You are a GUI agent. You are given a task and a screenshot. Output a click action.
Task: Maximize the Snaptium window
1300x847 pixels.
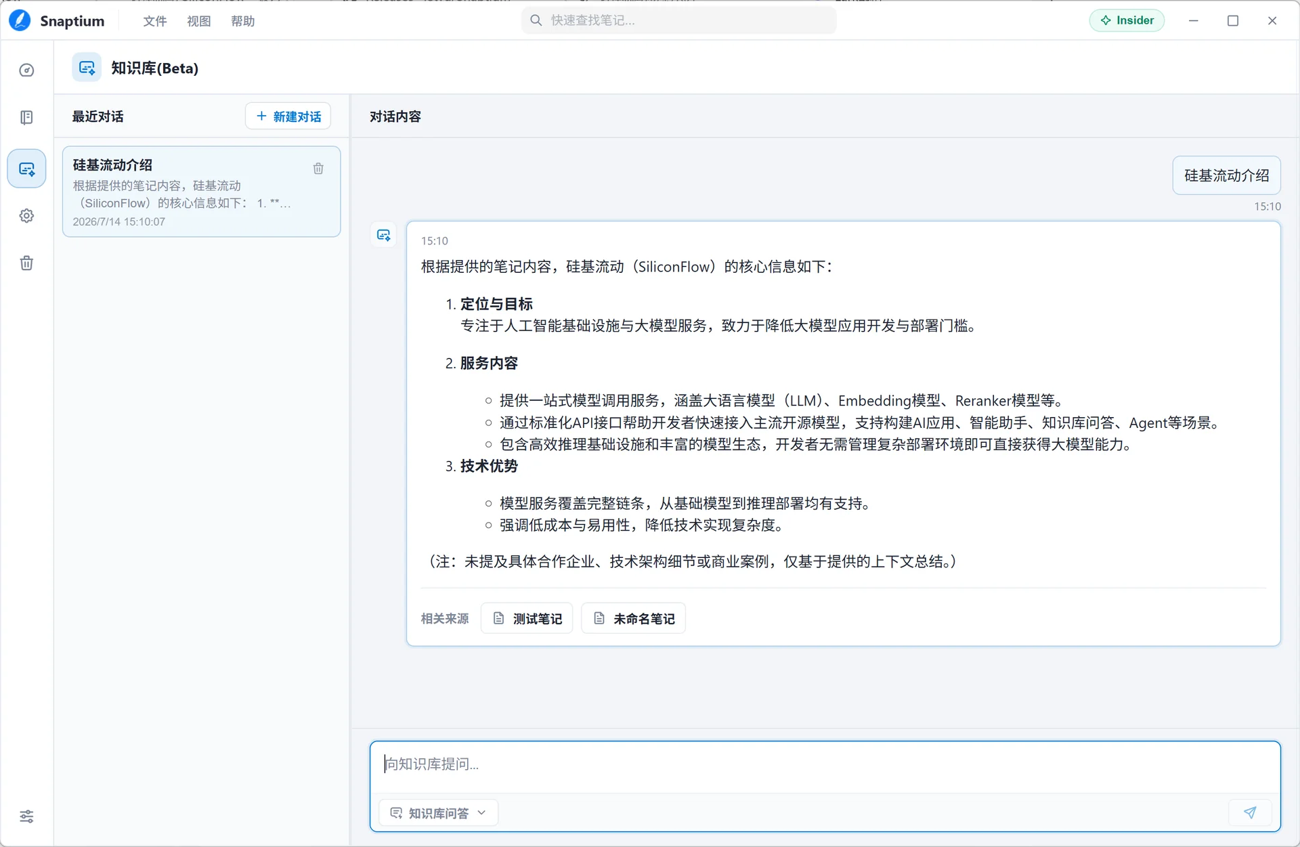(x=1233, y=21)
